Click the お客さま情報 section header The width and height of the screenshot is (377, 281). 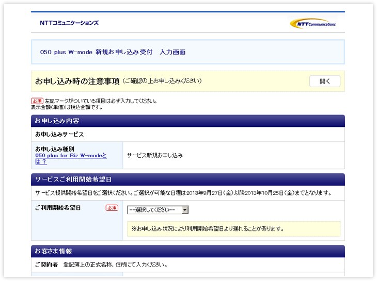188,251
